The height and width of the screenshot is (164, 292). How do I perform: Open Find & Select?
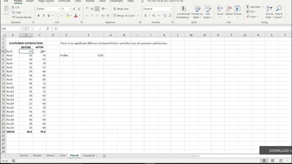click(279, 12)
